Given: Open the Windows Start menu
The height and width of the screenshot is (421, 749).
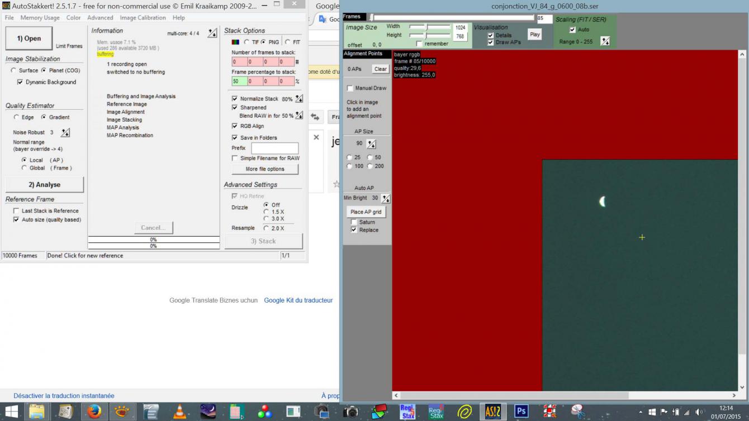Looking at the screenshot, I should (x=11, y=412).
